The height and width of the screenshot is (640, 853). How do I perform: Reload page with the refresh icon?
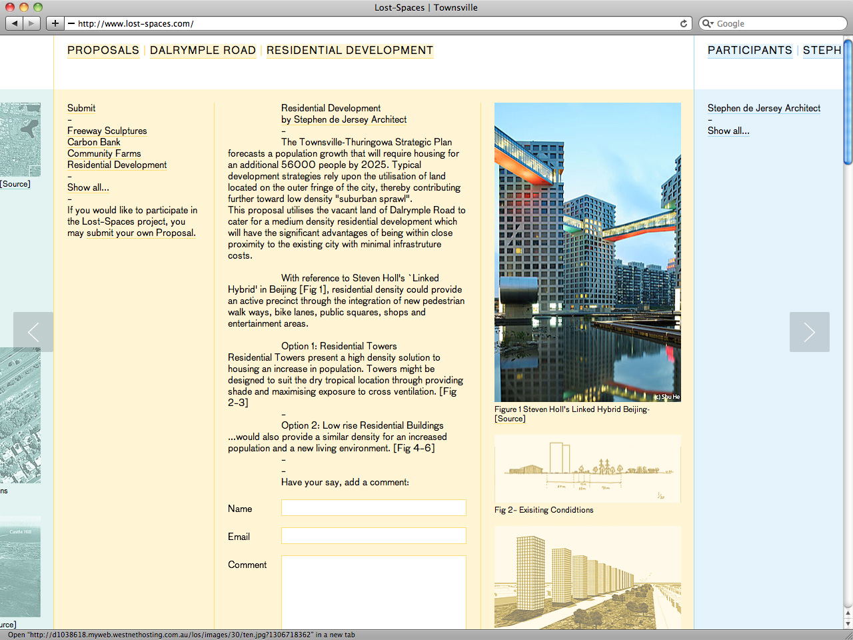pyautogui.click(x=684, y=23)
